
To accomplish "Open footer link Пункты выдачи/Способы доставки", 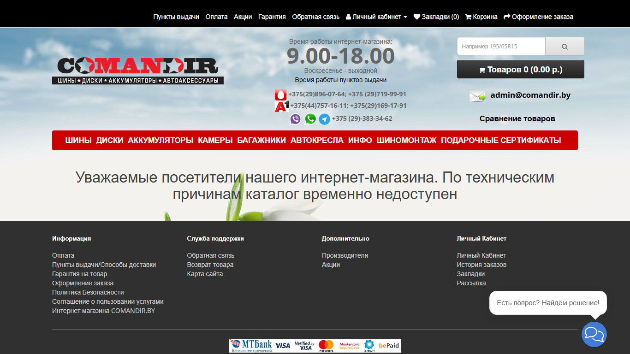I will click(104, 265).
